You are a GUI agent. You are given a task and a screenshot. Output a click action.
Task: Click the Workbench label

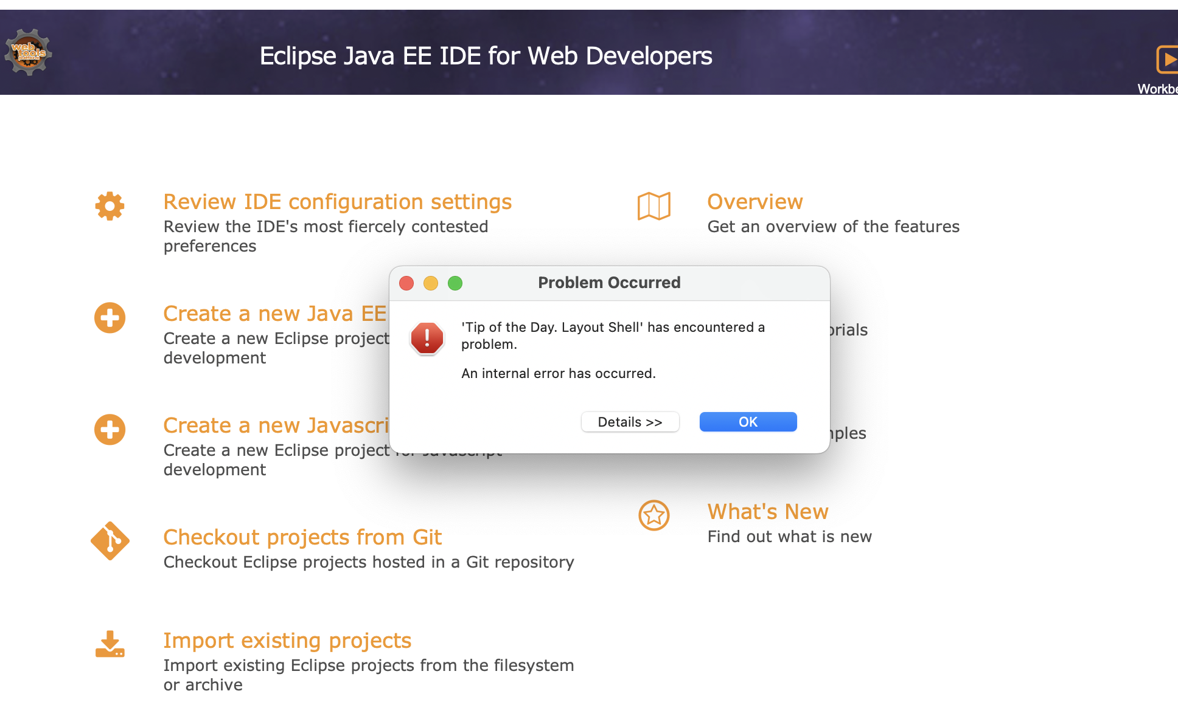[1157, 89]
